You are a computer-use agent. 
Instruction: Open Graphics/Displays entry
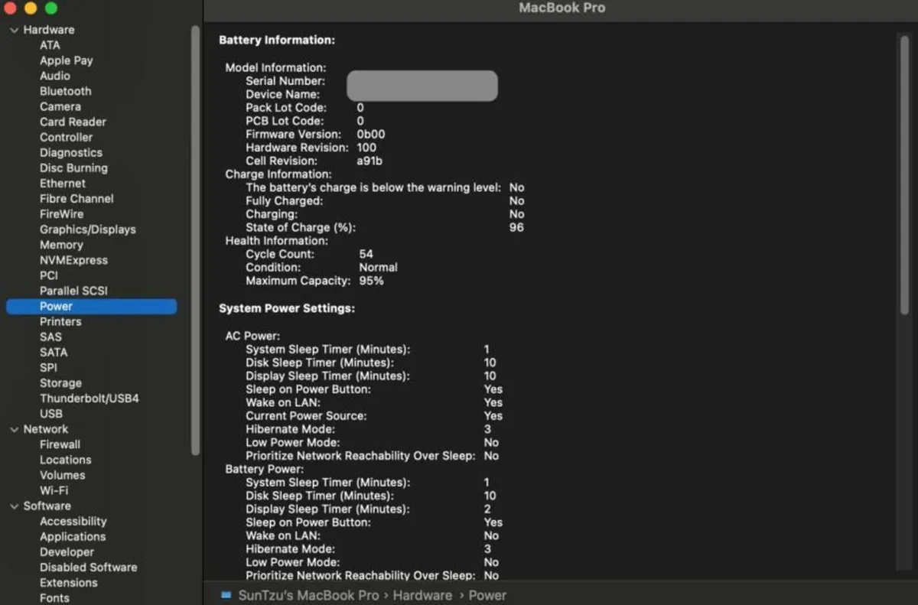88,229
